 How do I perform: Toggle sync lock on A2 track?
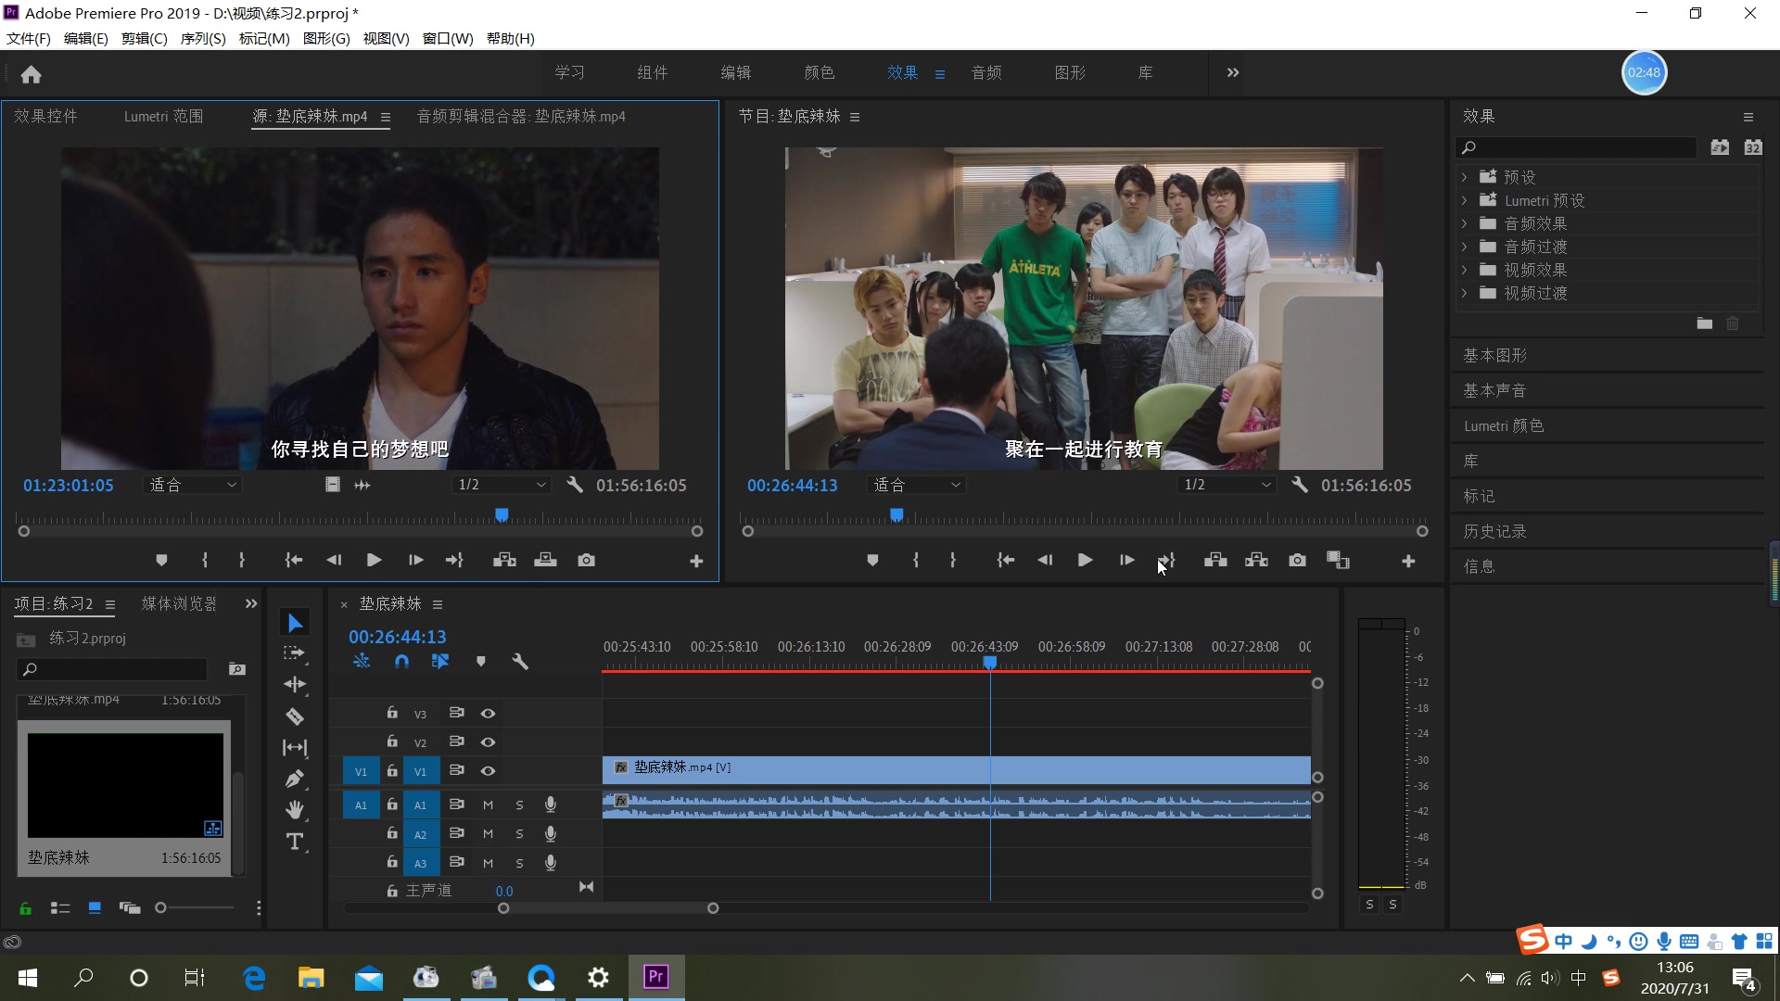[x=456, y=833]
